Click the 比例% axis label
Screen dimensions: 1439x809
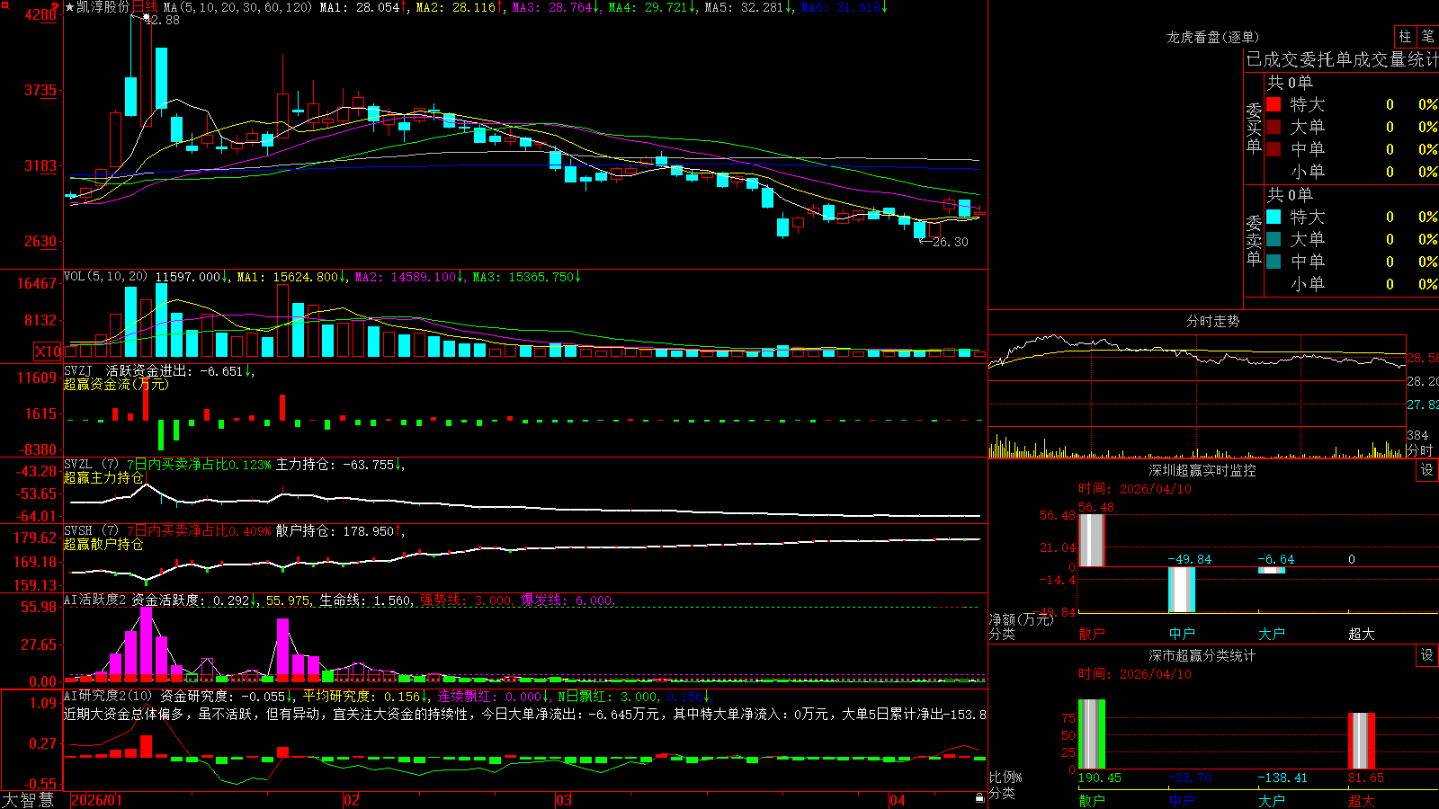(1006, 777)
